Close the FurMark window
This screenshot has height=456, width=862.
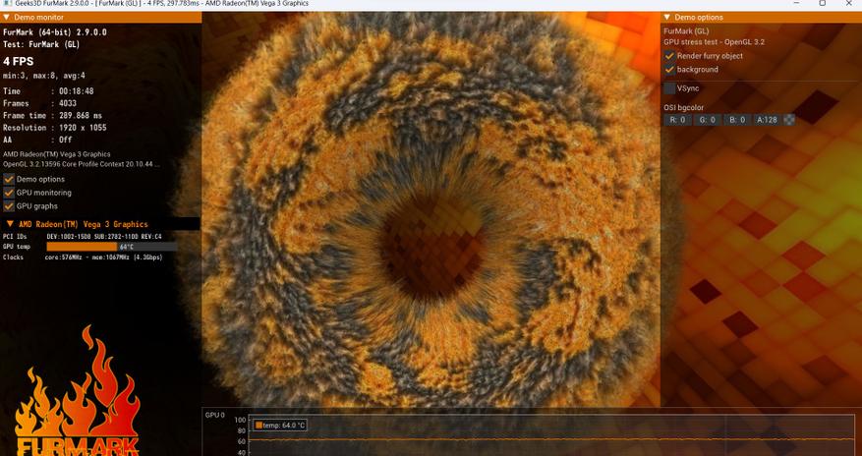click(x=849, y=3)
